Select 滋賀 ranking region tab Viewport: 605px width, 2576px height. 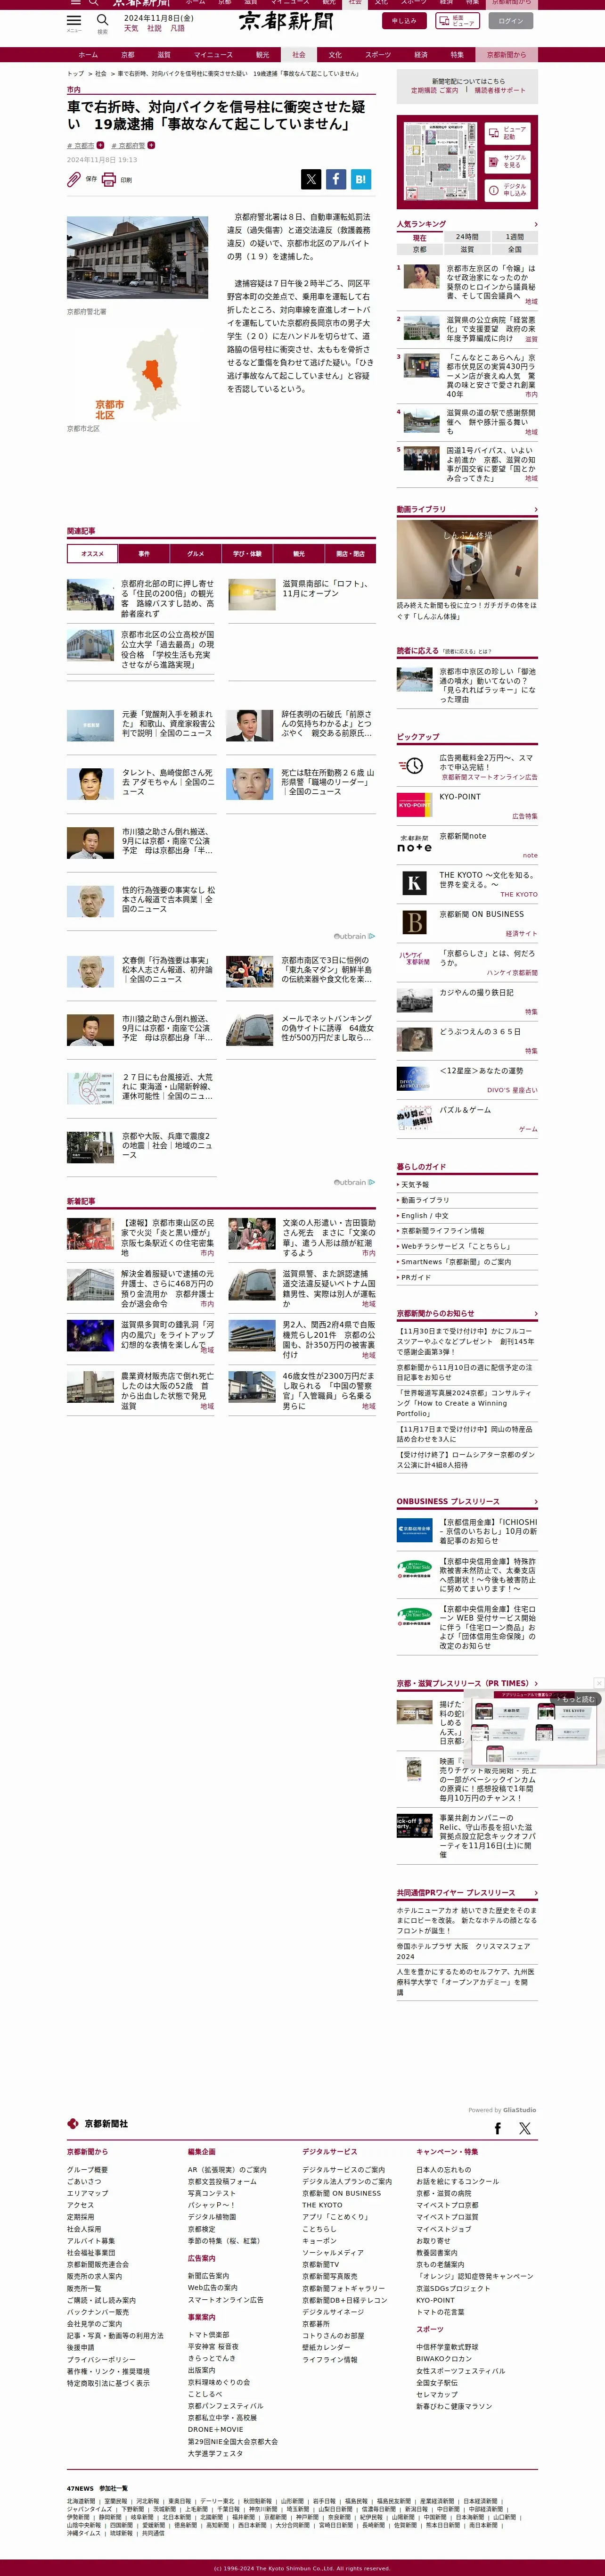(467, 249)
